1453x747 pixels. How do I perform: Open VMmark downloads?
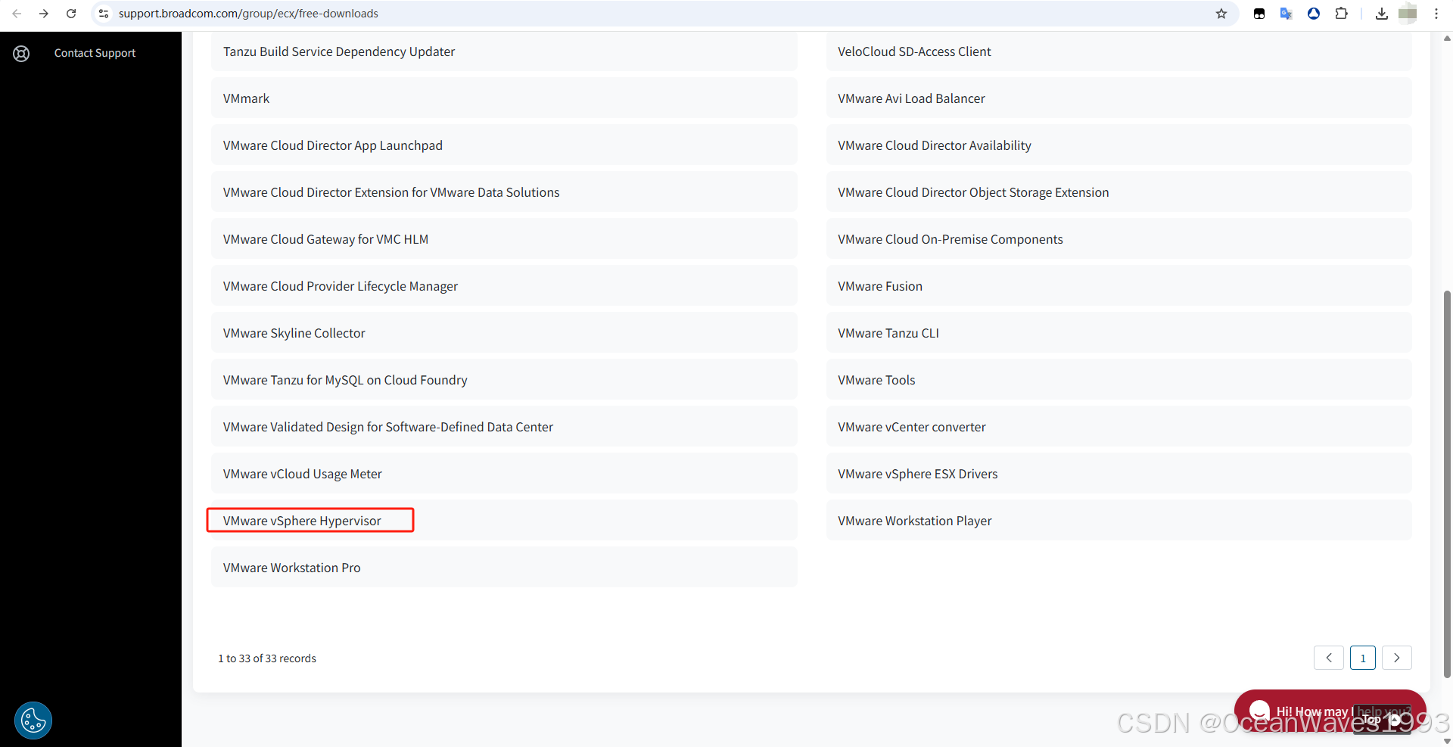coord(504,98)
